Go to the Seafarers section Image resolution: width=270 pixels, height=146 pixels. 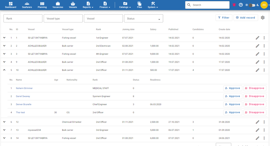click(x=27, y=5)
